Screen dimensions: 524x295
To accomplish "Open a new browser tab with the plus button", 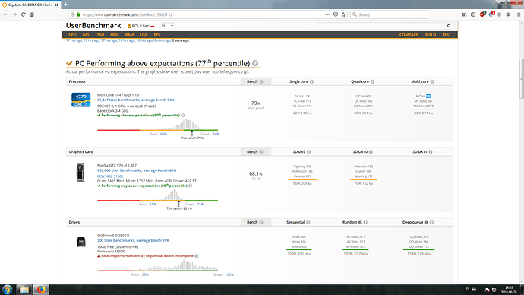I will pos(65,5).
